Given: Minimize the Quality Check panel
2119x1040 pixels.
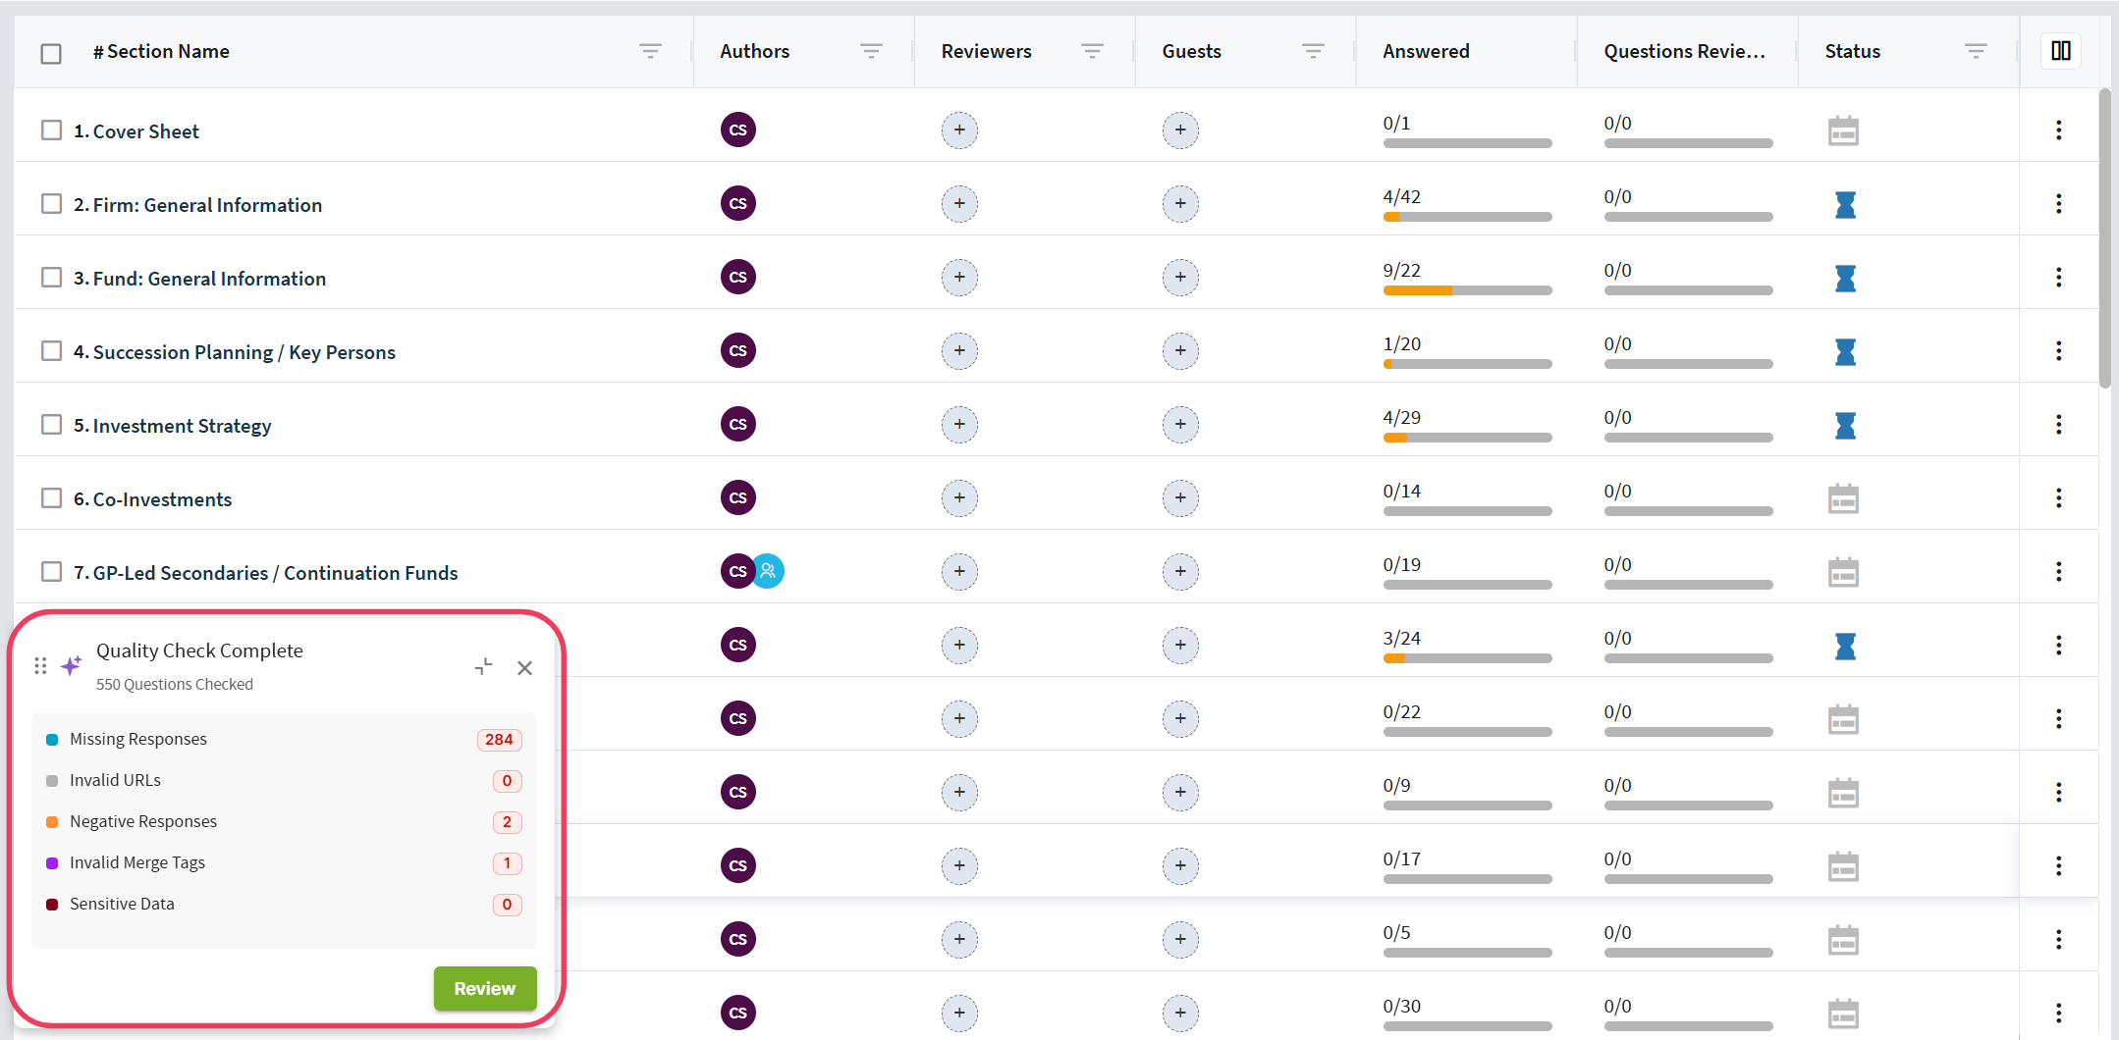Looking at the screenshot, I should pyautogui.click(x=484, y=667).
